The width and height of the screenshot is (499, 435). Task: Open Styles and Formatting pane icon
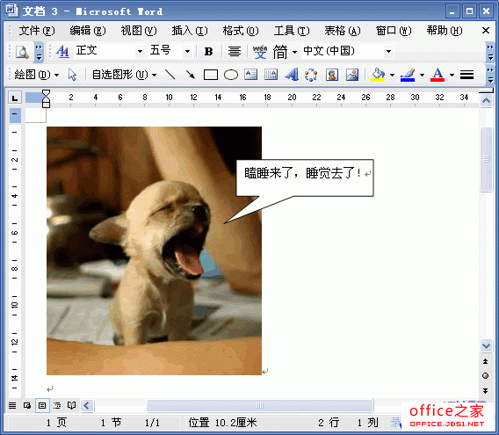point(62,51)
